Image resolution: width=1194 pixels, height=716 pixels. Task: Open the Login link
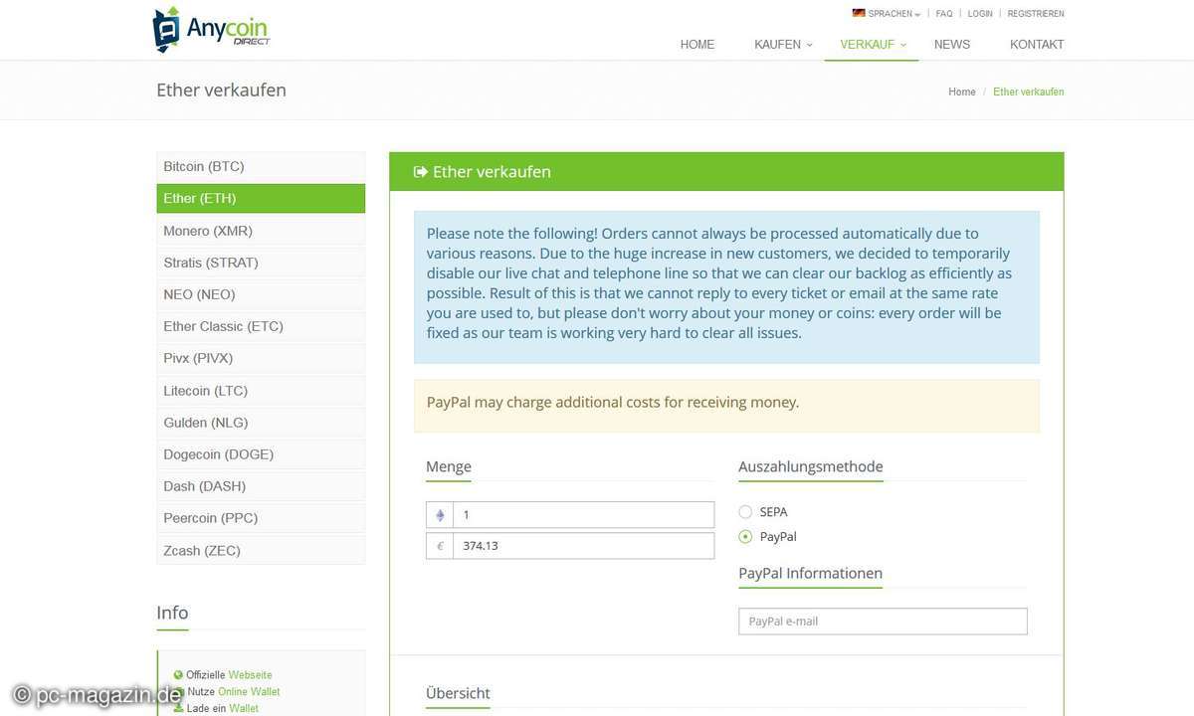[979, 14]
